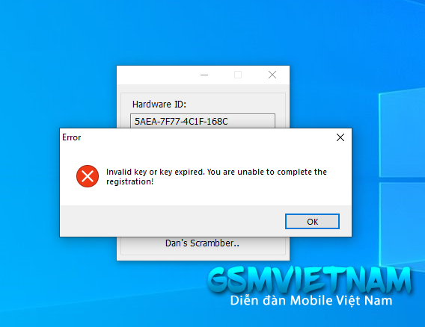Close the registration window behind the dialog
The height and width of the screenshot is (327, 425).
pos(272,75)
